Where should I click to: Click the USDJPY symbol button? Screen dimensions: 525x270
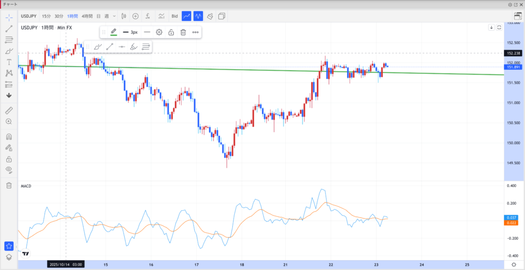pos(28,16)
